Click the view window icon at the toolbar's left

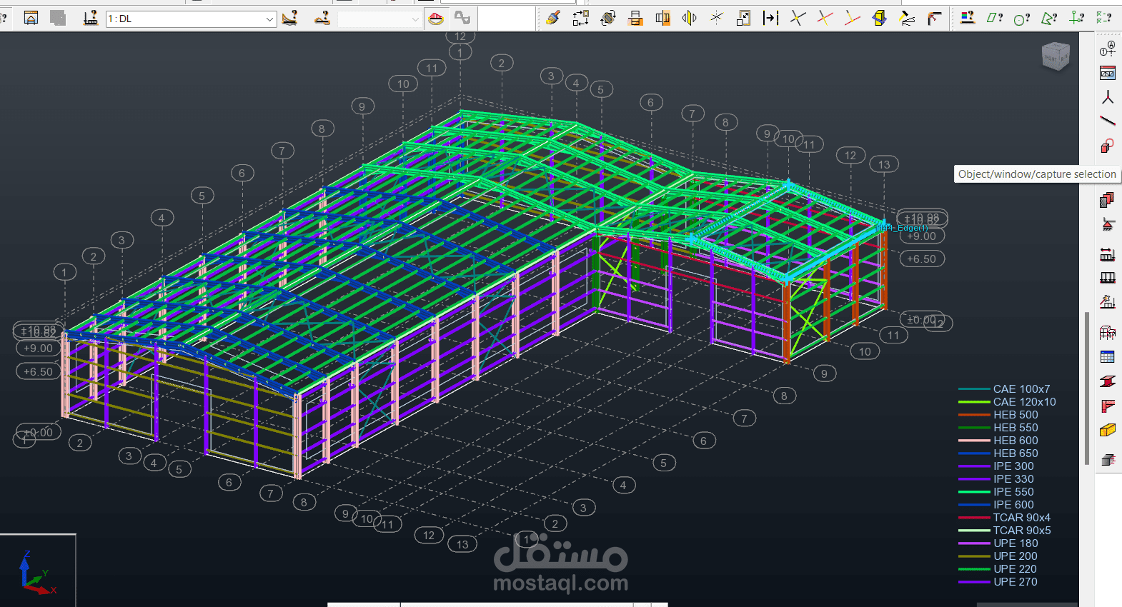tap(31, 18)
